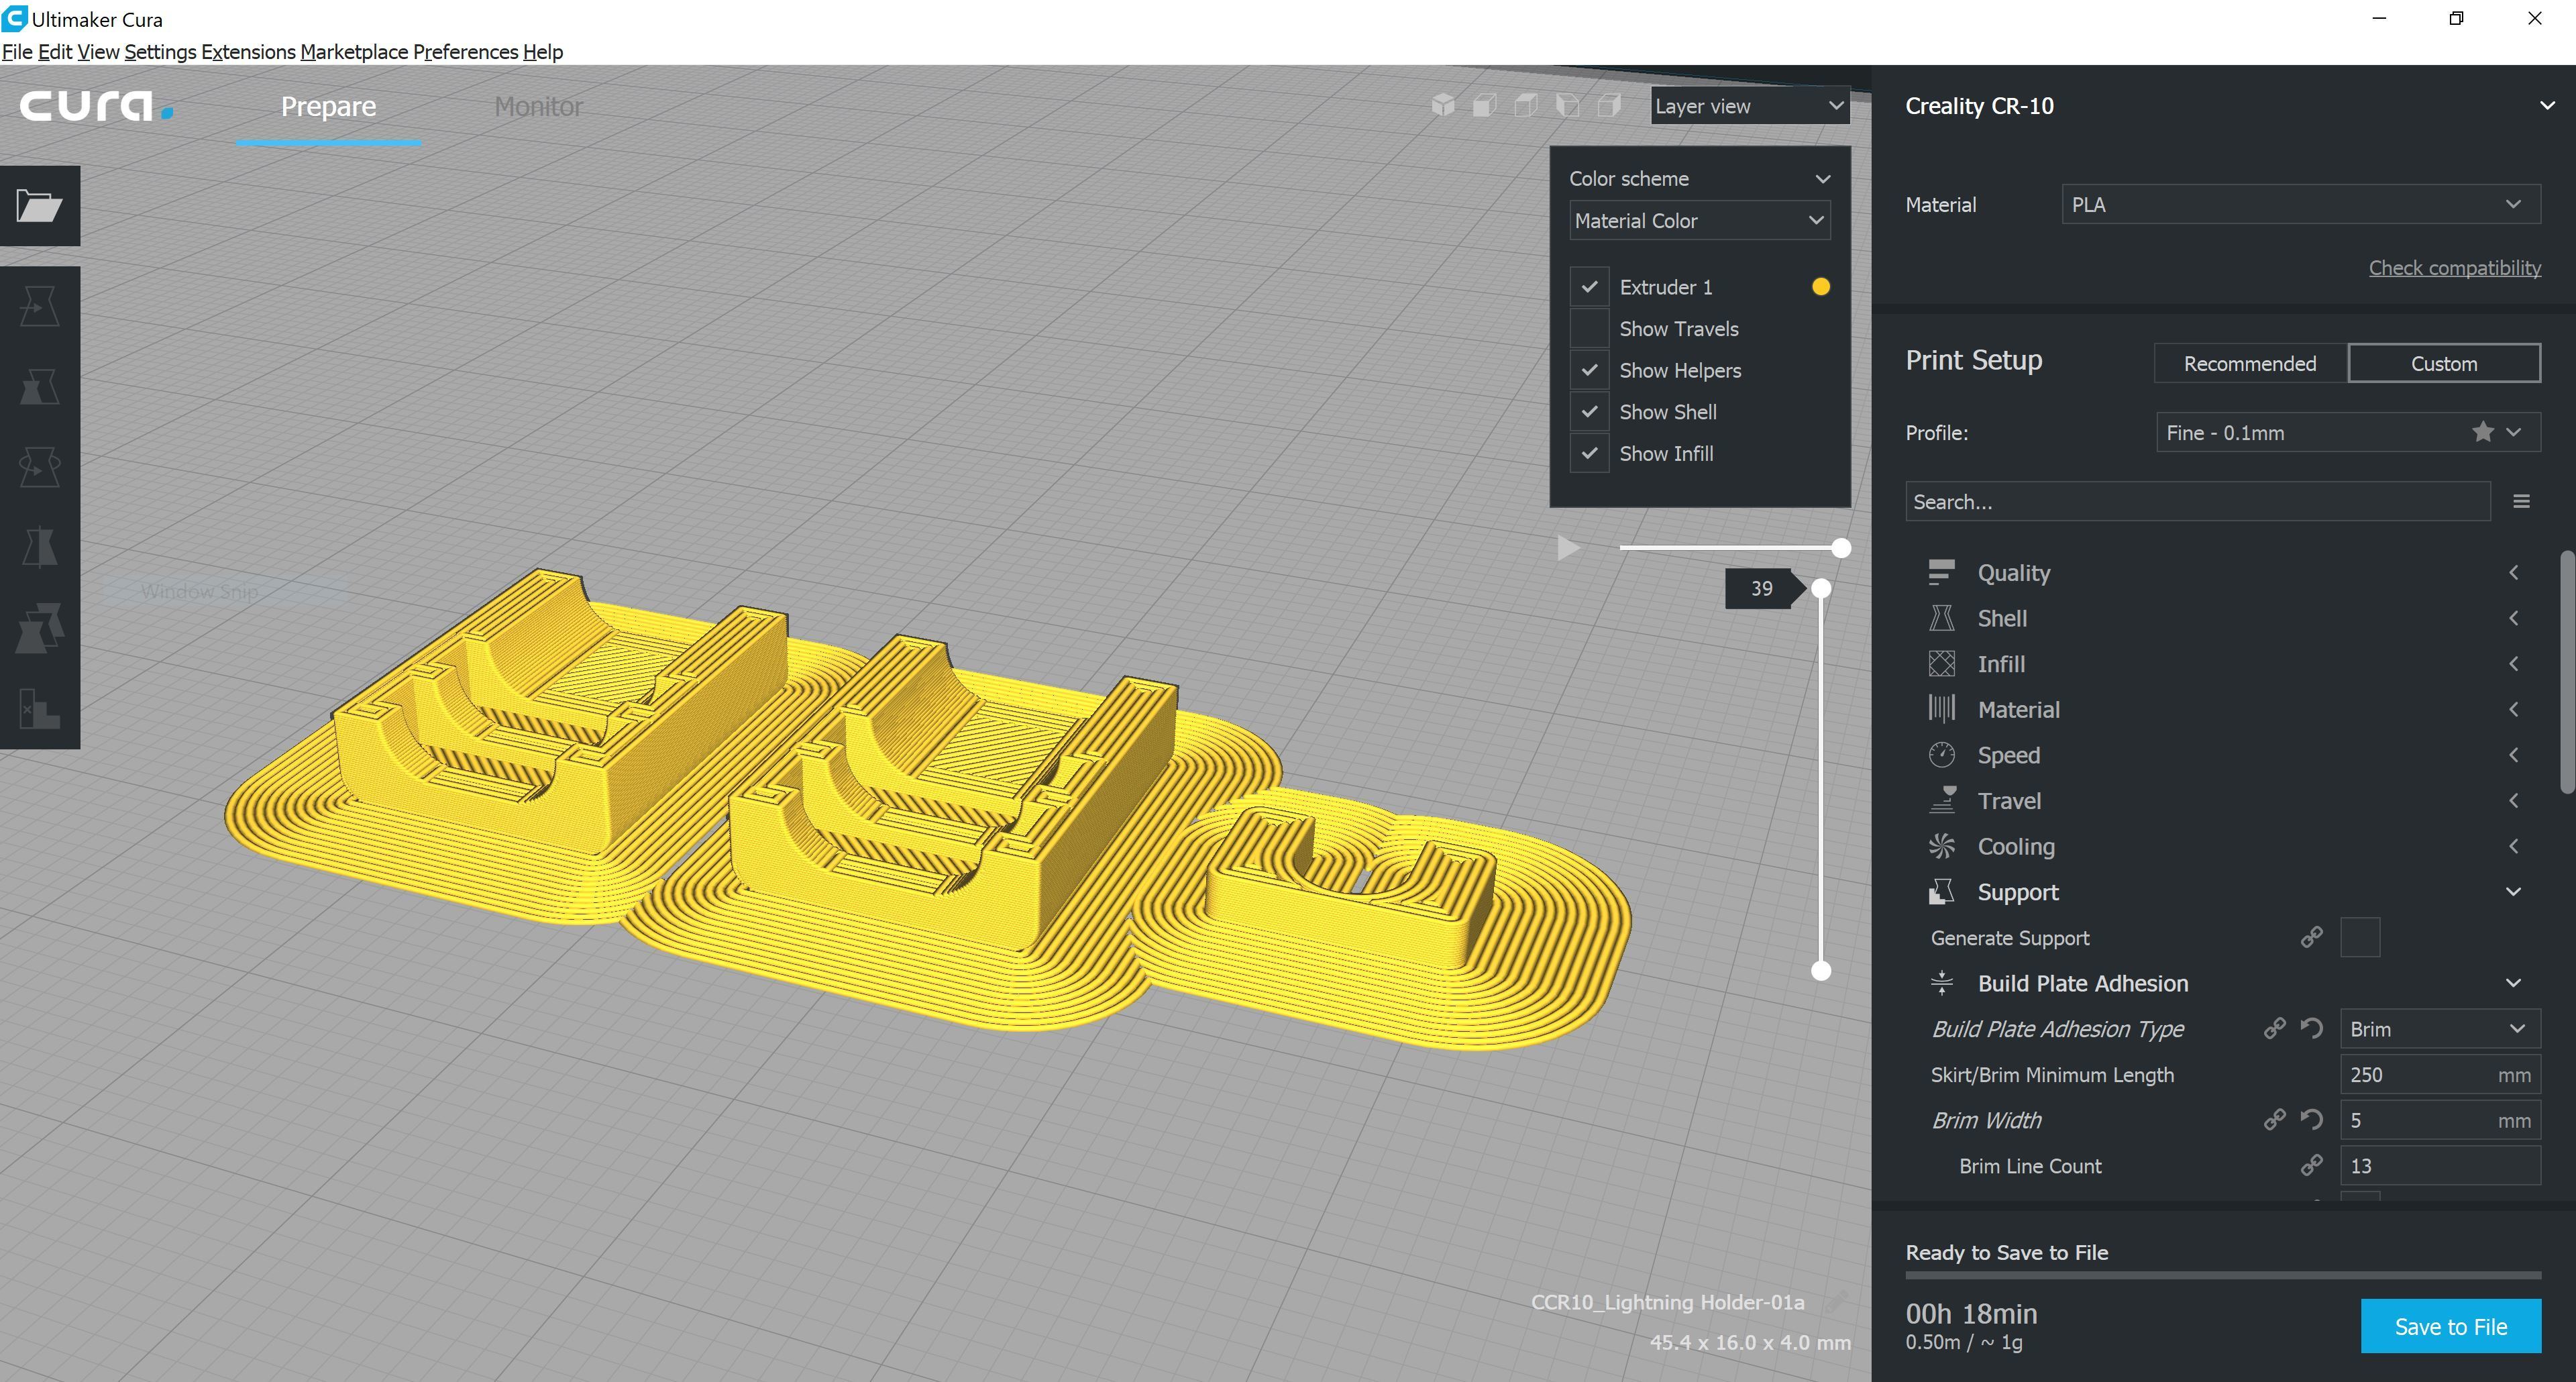2576x1382 pixels.
Task: Click the Save to File button
Action: tap(2450, 1326)
